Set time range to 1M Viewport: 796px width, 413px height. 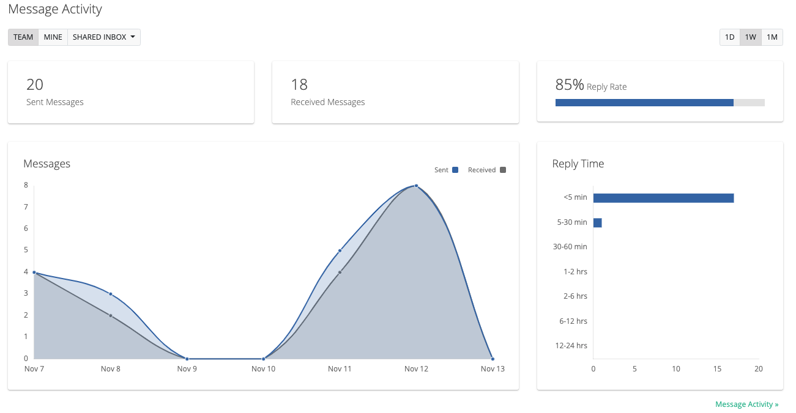pos(772,37)
